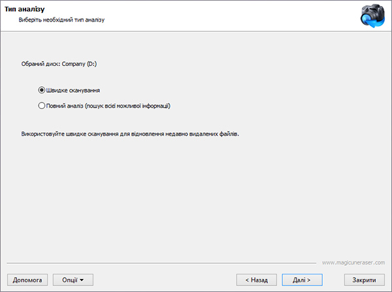Open the Опції dropdown button
Image resolution: width=392 pixels, height=292 pixels.
73,280
